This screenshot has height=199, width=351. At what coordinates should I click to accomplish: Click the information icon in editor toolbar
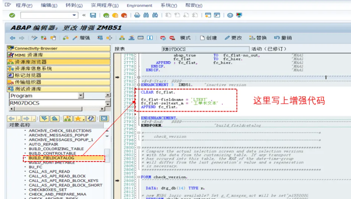click(150, 38)
